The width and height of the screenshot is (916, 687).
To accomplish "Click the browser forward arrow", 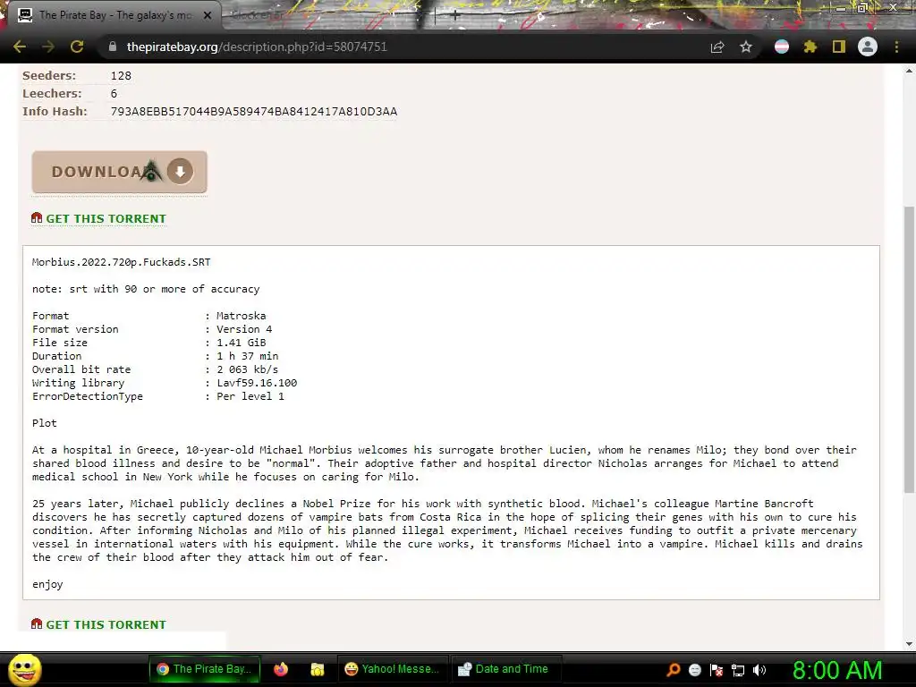I will [48, 47].
